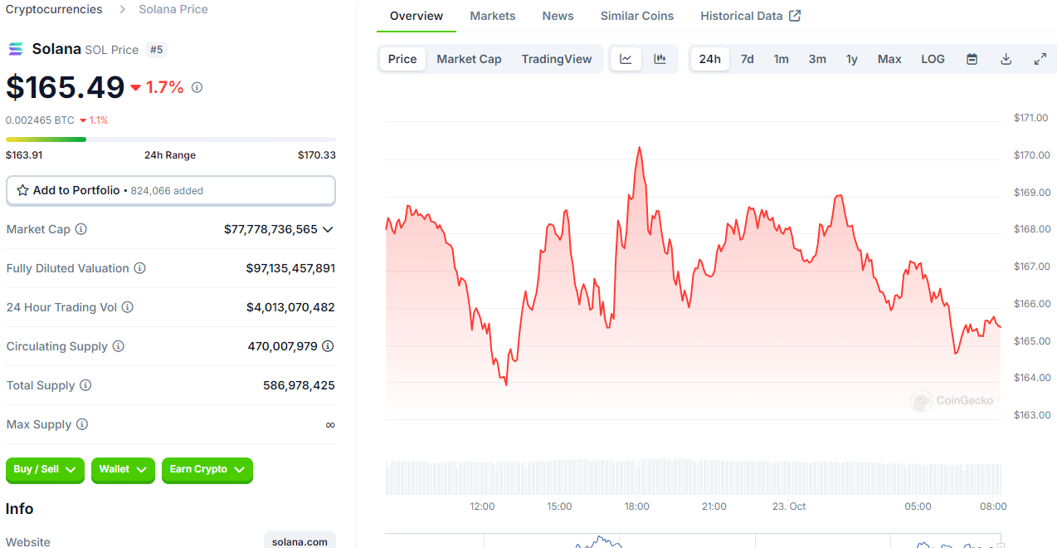This screenshot has width=1057, height=548.
Task: Click the $77,778,736,565 market cap value
Action: pos(270,229)
